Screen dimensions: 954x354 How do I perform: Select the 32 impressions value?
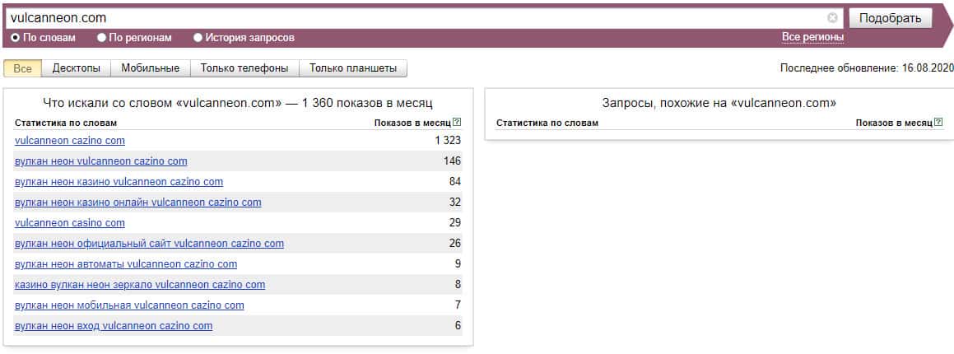455,202
